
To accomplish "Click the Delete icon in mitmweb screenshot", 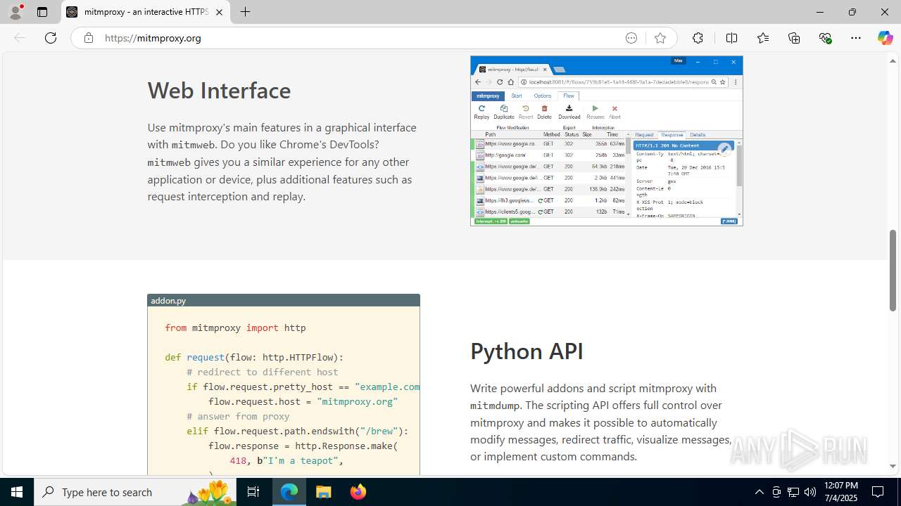I will click(545, 112).
